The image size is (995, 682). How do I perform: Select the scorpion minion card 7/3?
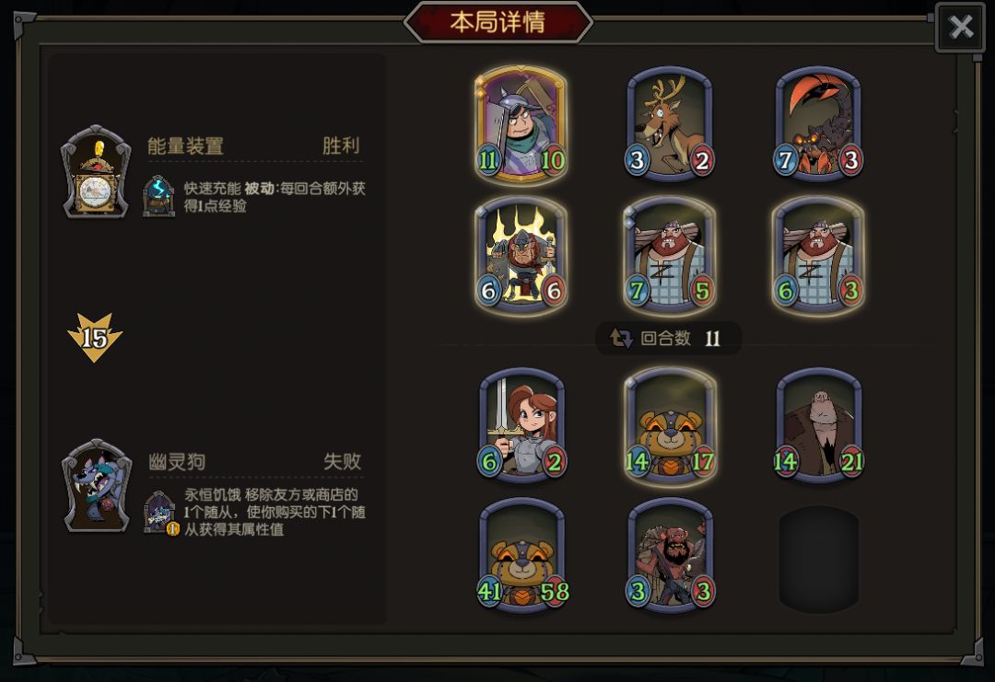(x=819, y=125)
